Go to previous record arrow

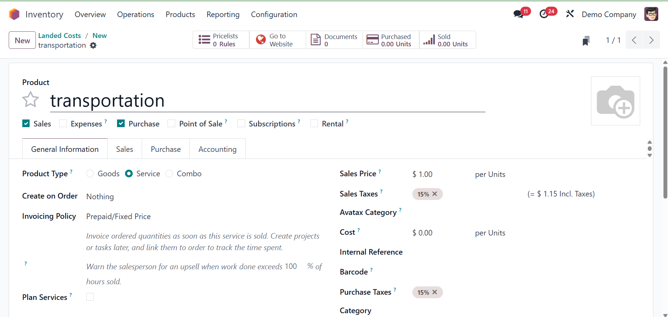634,40
